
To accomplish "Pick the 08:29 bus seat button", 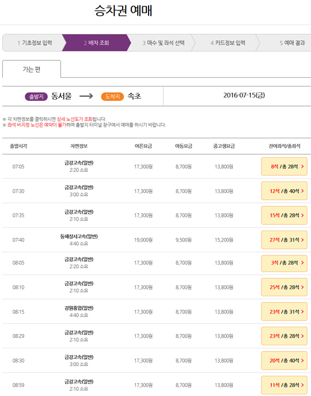I will click(x=285, y=336).
